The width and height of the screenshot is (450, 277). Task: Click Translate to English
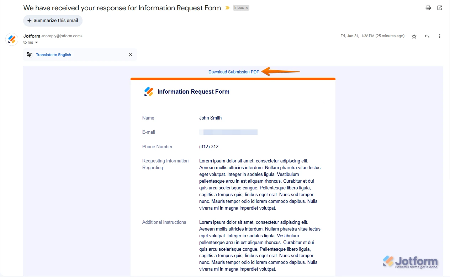click(53, 55)
